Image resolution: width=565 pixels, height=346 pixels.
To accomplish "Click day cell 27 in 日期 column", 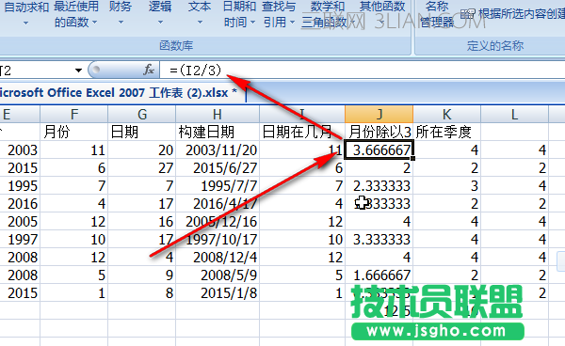I will 141,168.
